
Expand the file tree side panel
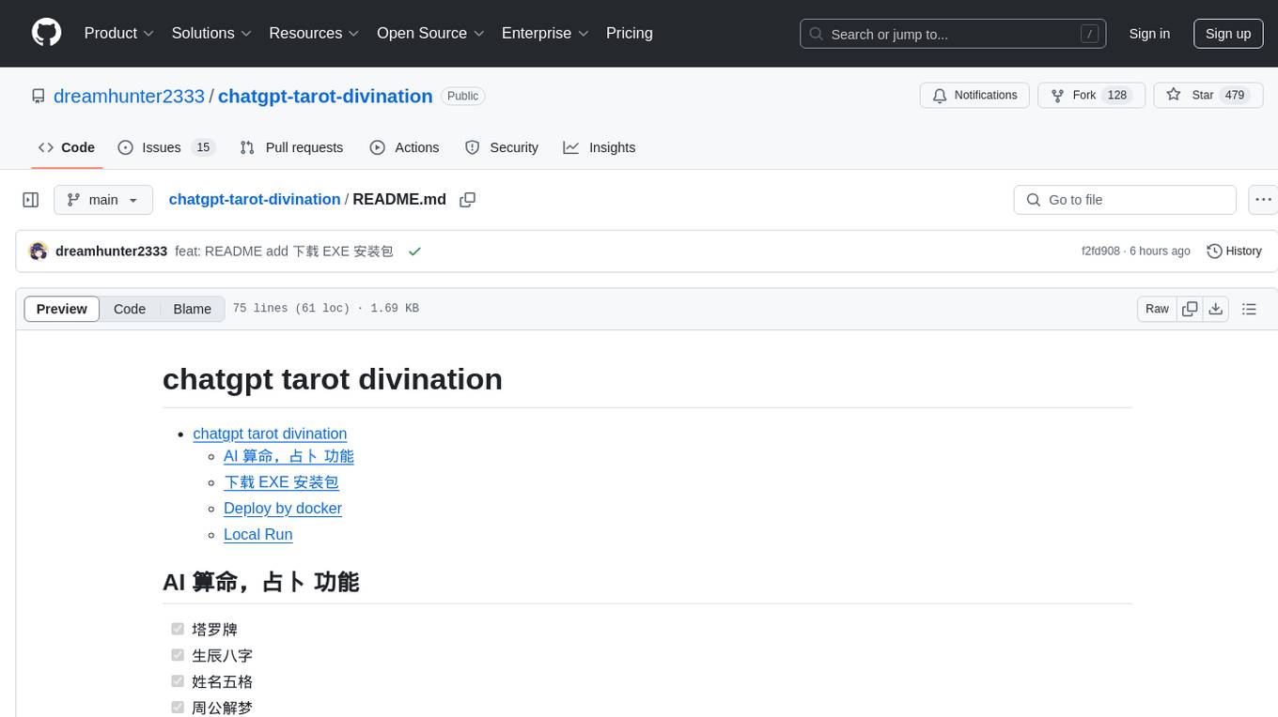point(31,200)
